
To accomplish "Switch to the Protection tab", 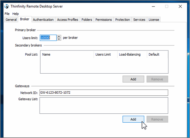I will (x=122, y=20).
